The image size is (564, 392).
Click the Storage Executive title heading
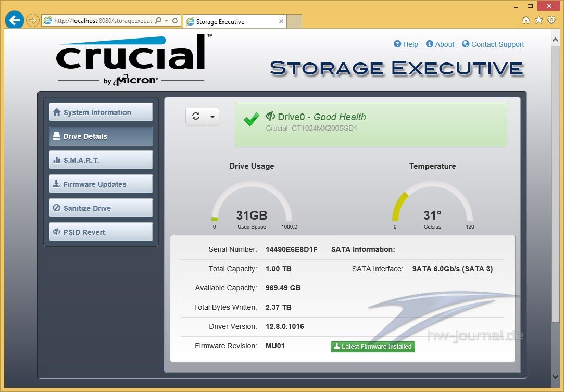coord(397,68)
